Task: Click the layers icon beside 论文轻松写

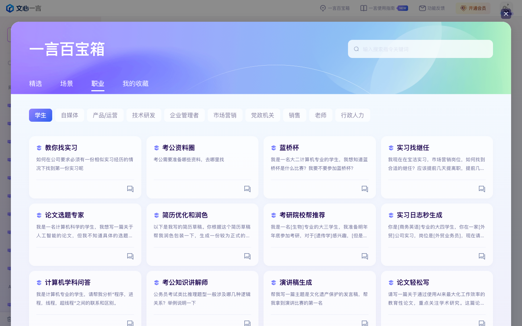Action: pos(391,283)
